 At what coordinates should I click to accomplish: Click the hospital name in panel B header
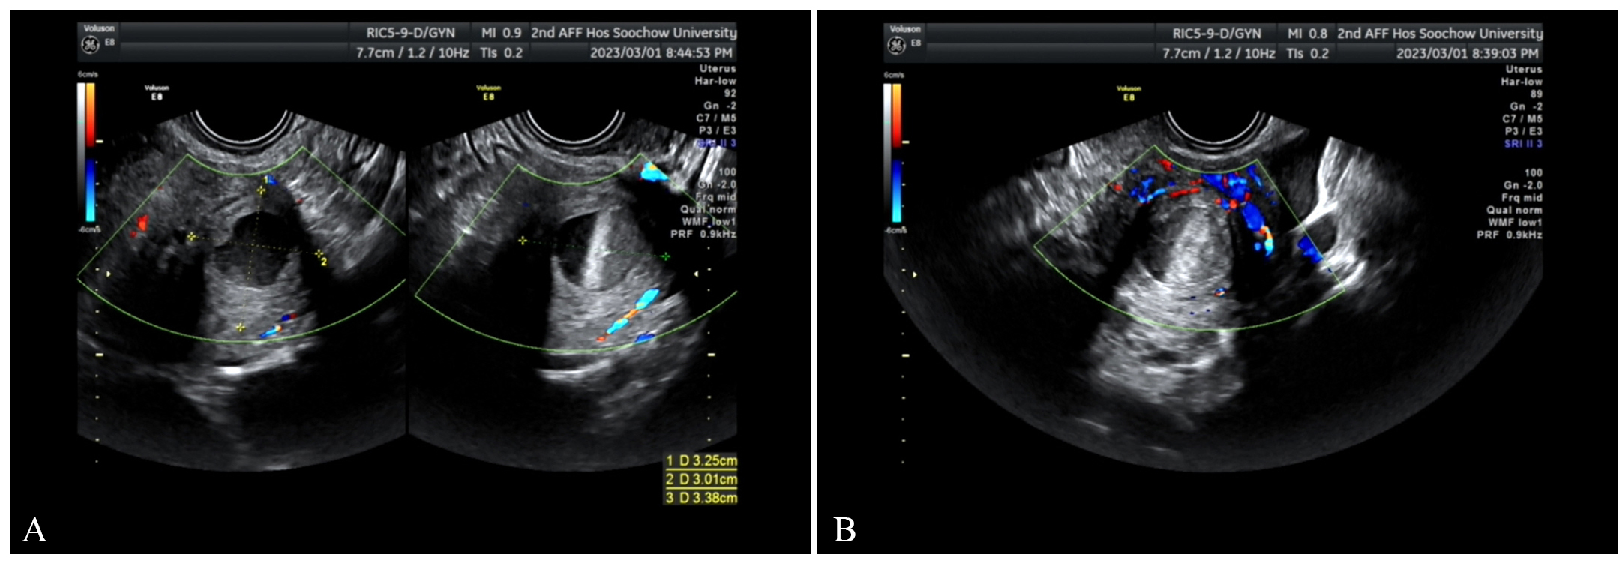point(1440,34)
